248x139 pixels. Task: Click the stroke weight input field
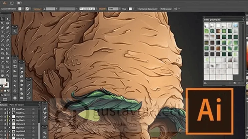pyautogui.click(x=51, y=9)
